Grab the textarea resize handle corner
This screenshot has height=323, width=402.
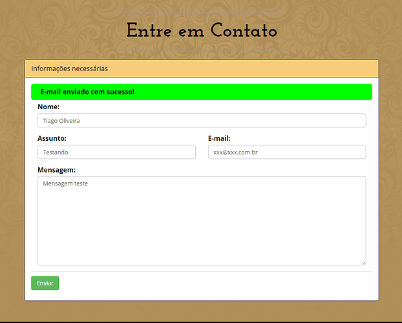point(364,263)
